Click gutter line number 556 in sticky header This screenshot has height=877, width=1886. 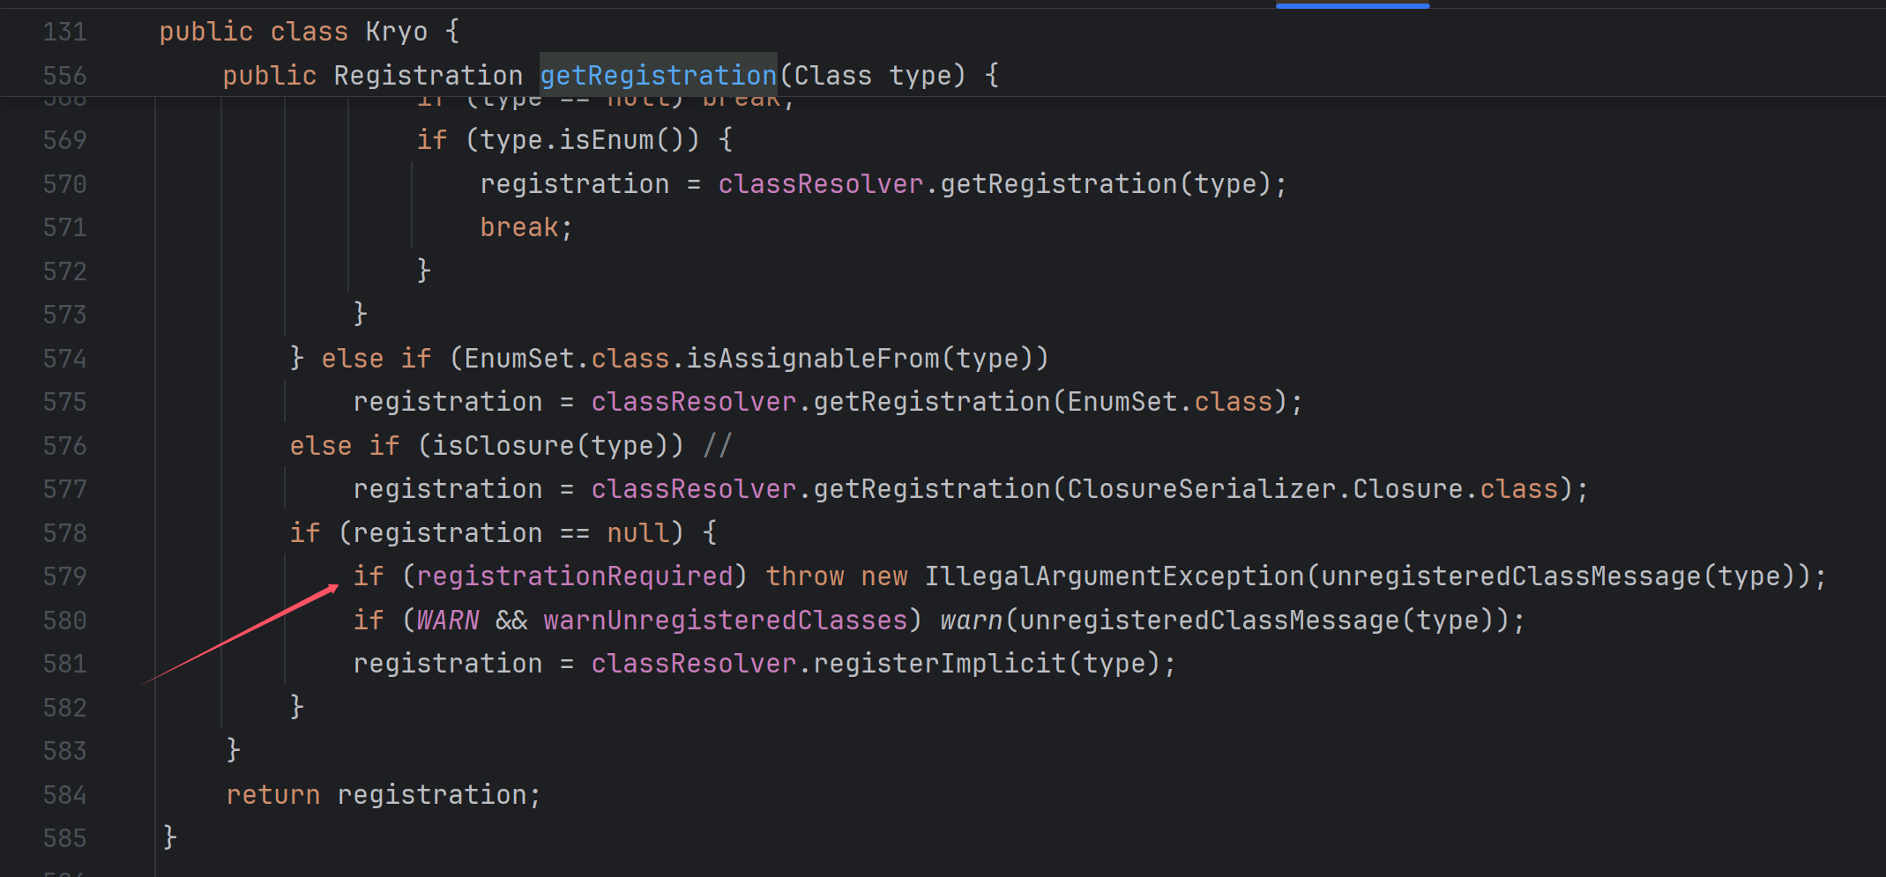click(65, 76)
